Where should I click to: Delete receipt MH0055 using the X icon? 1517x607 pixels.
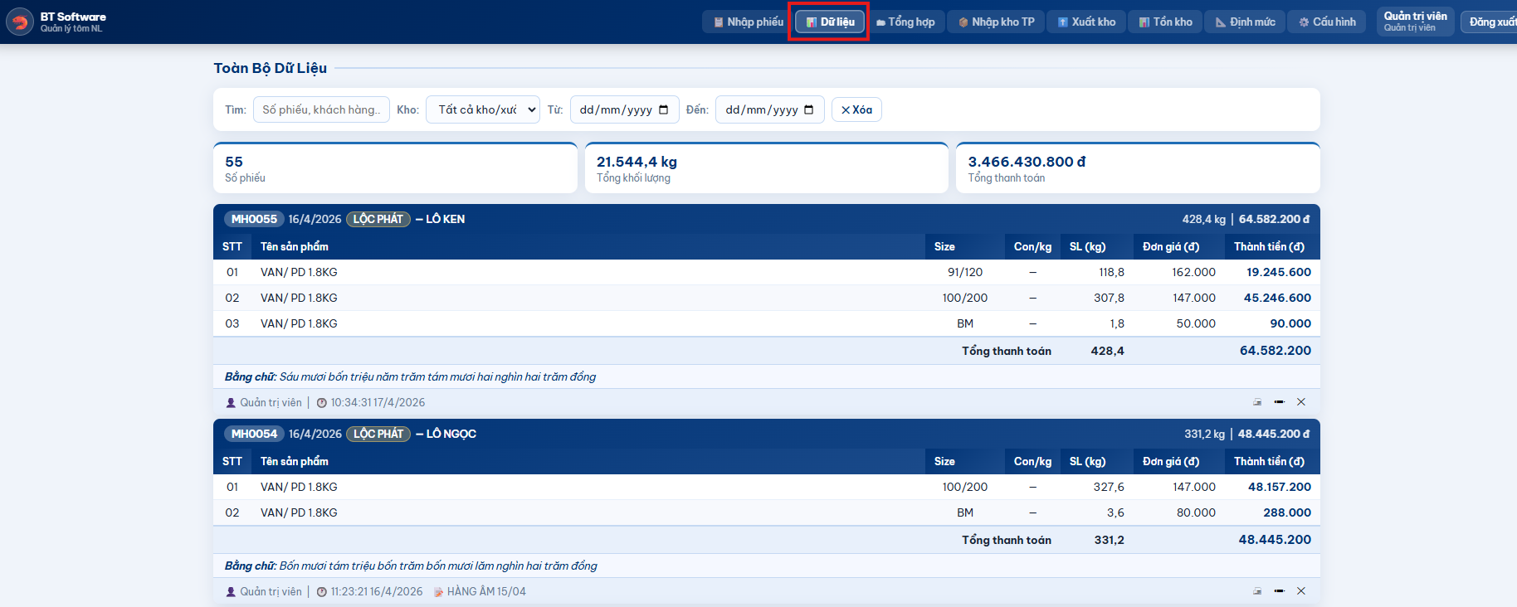(1301, 402)
